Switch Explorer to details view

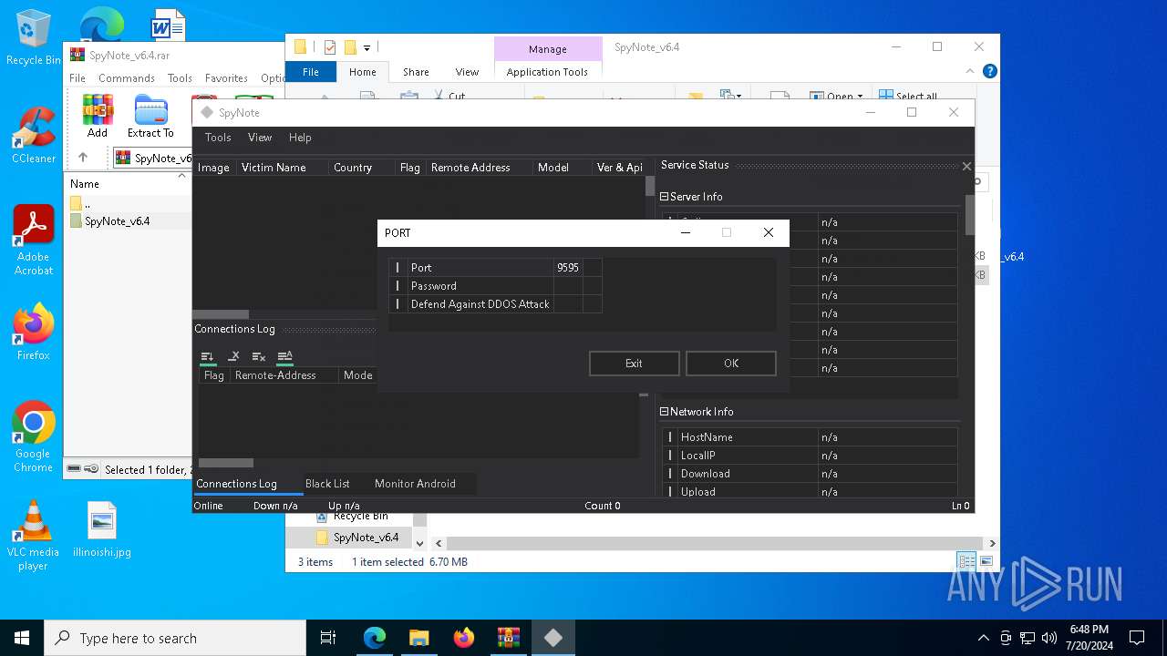966,561
